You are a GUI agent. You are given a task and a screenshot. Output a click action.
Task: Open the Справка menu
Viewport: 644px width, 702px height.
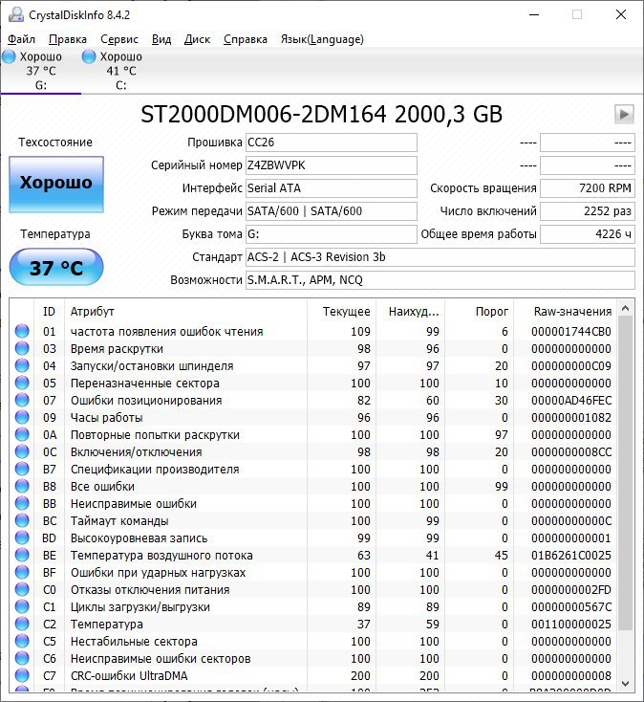[246, 39]
